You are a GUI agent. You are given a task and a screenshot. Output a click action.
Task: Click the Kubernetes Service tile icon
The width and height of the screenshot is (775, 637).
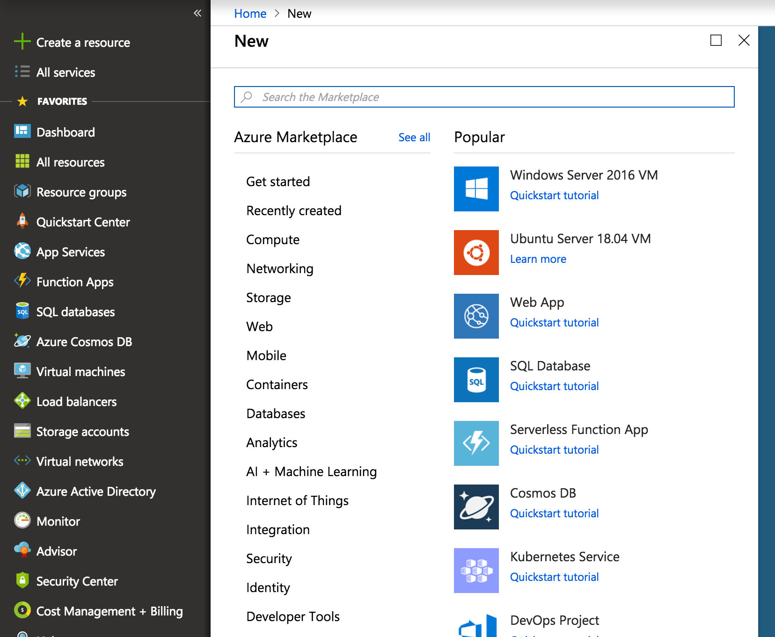click(x=476, y=570)
